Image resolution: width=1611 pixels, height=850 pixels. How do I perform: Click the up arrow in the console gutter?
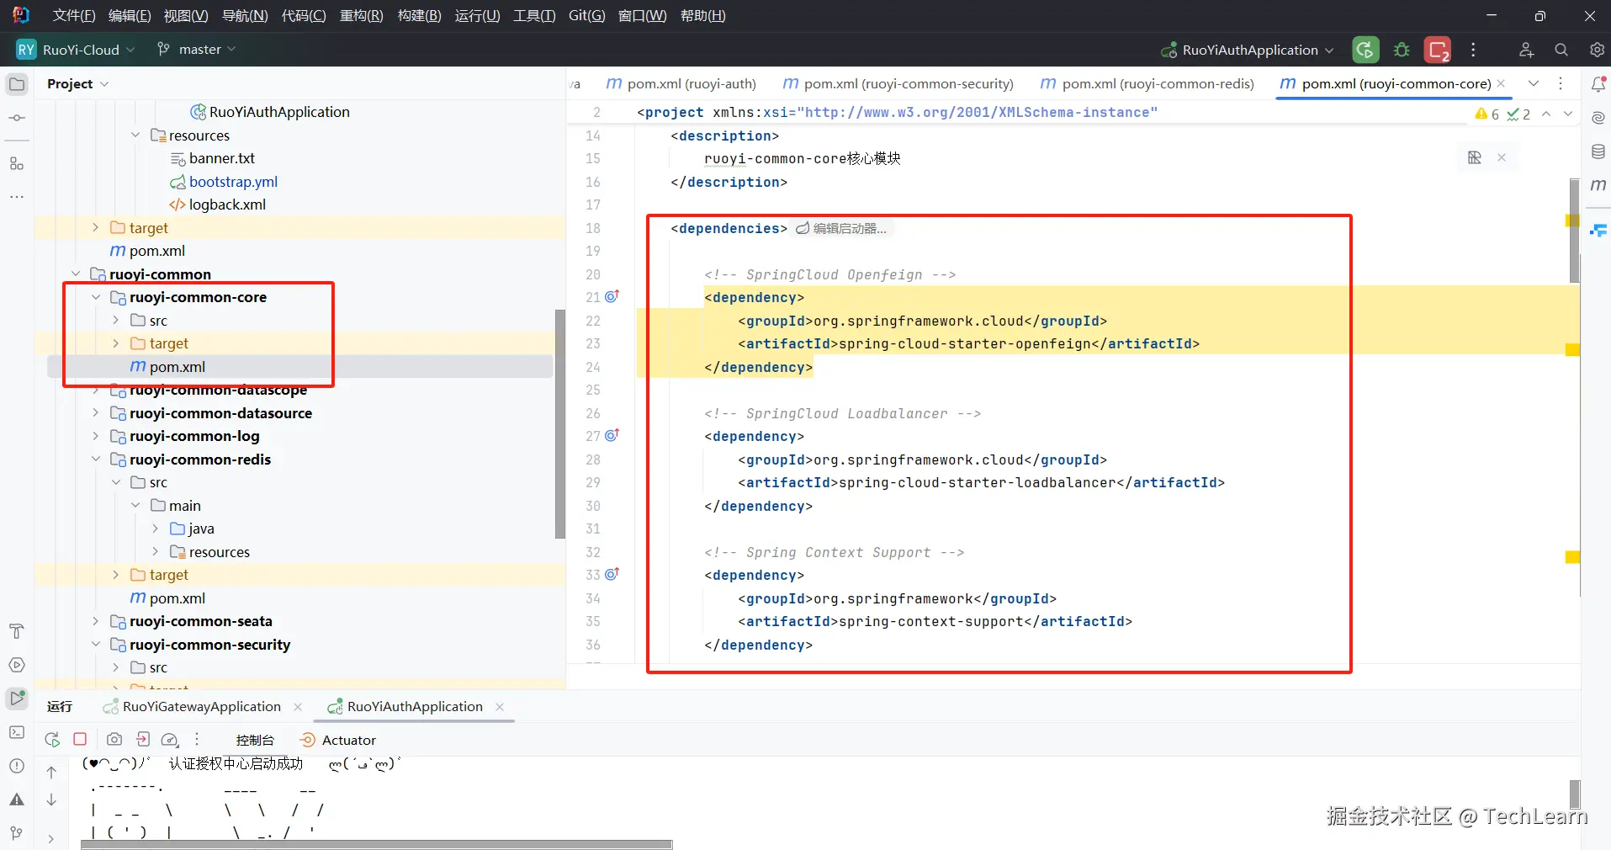tap(51, 772)
